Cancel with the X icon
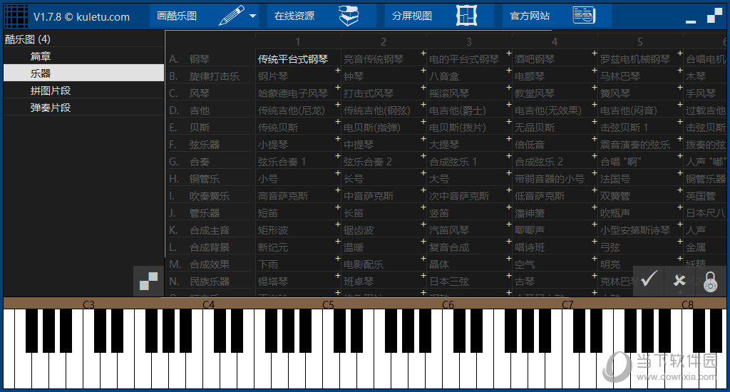This screenshot has height=392, width=730. pos(679,280)
